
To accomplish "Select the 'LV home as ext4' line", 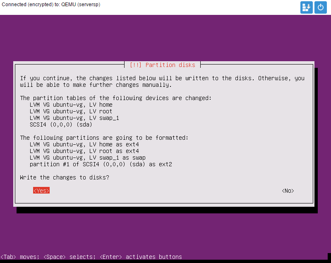I will point(84,144).
